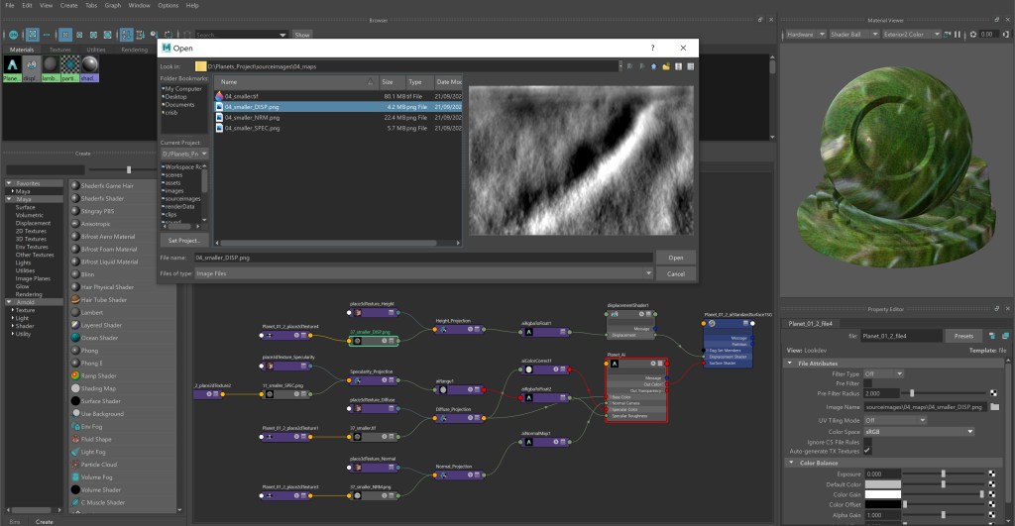Click the Ramp Shader entry icon

pyautogui.click(x=75, y=376)
